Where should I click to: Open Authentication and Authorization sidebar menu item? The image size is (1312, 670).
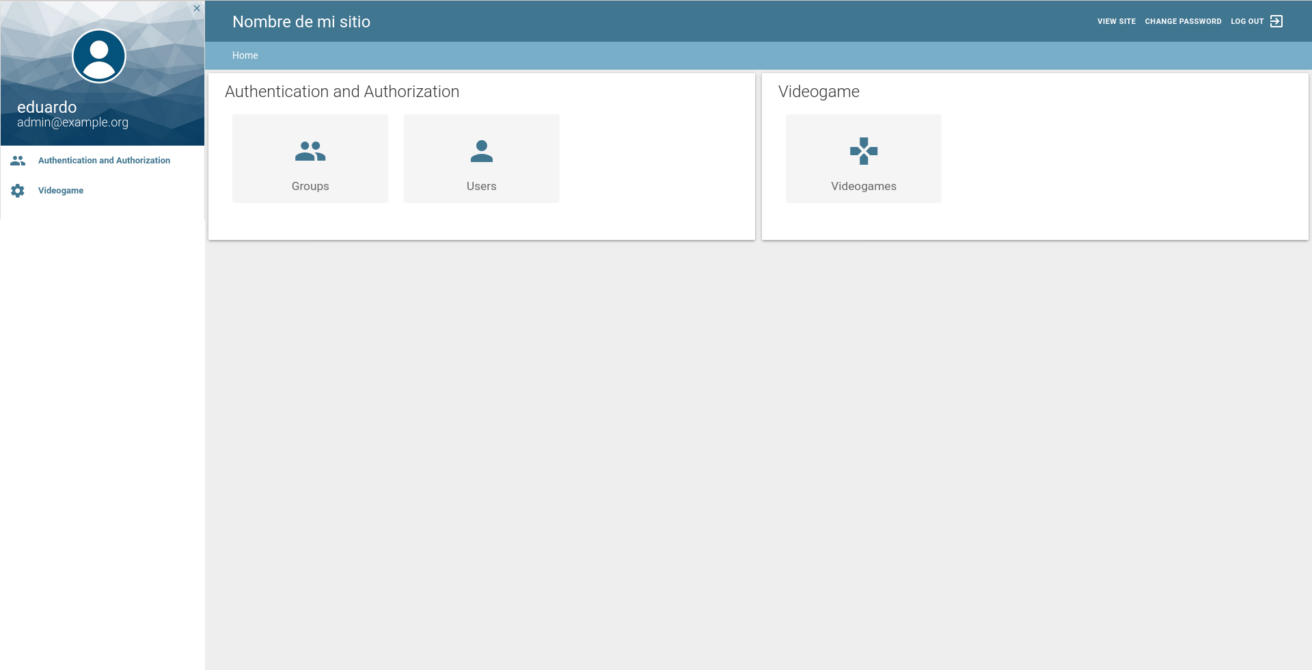pos(104,161)
